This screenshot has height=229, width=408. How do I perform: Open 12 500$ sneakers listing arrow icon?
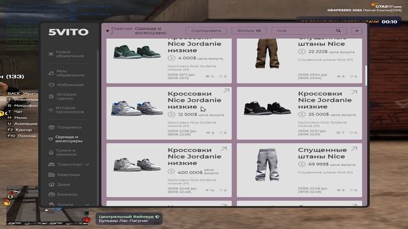point(226,91)
